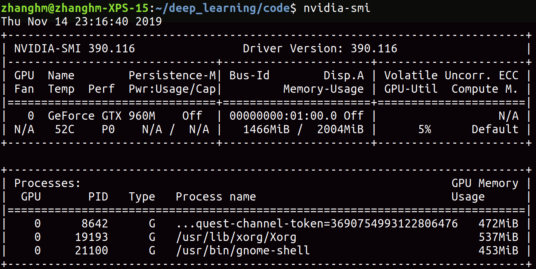Select the timestamp line Thu Nov 14 23:16:40 2019
This screenshot has width=536, height=269.
pyautogui.click(x=81, y=21)
